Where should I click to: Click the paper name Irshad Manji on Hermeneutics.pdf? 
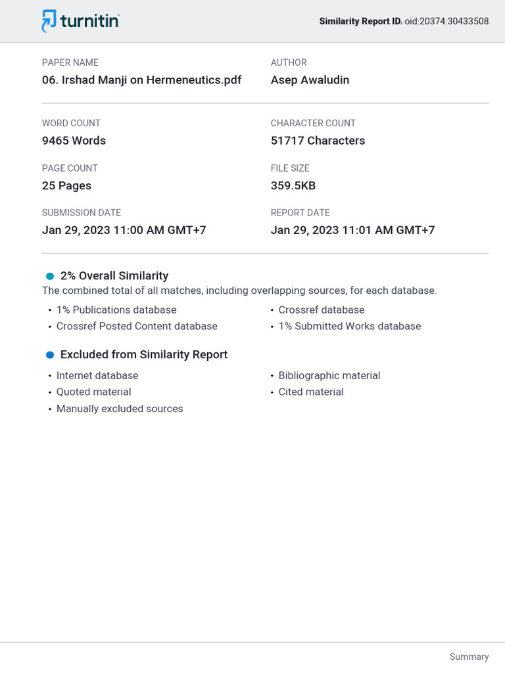tap(142, 80)
